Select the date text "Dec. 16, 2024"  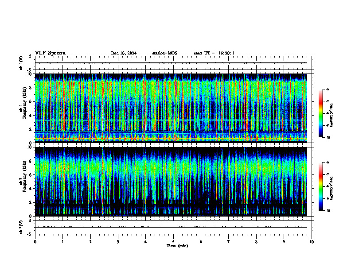click(124, 53)
